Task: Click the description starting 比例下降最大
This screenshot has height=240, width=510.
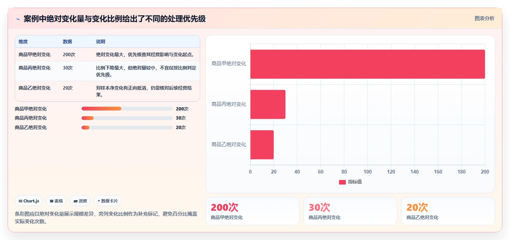Action: (x=146, y=71)
